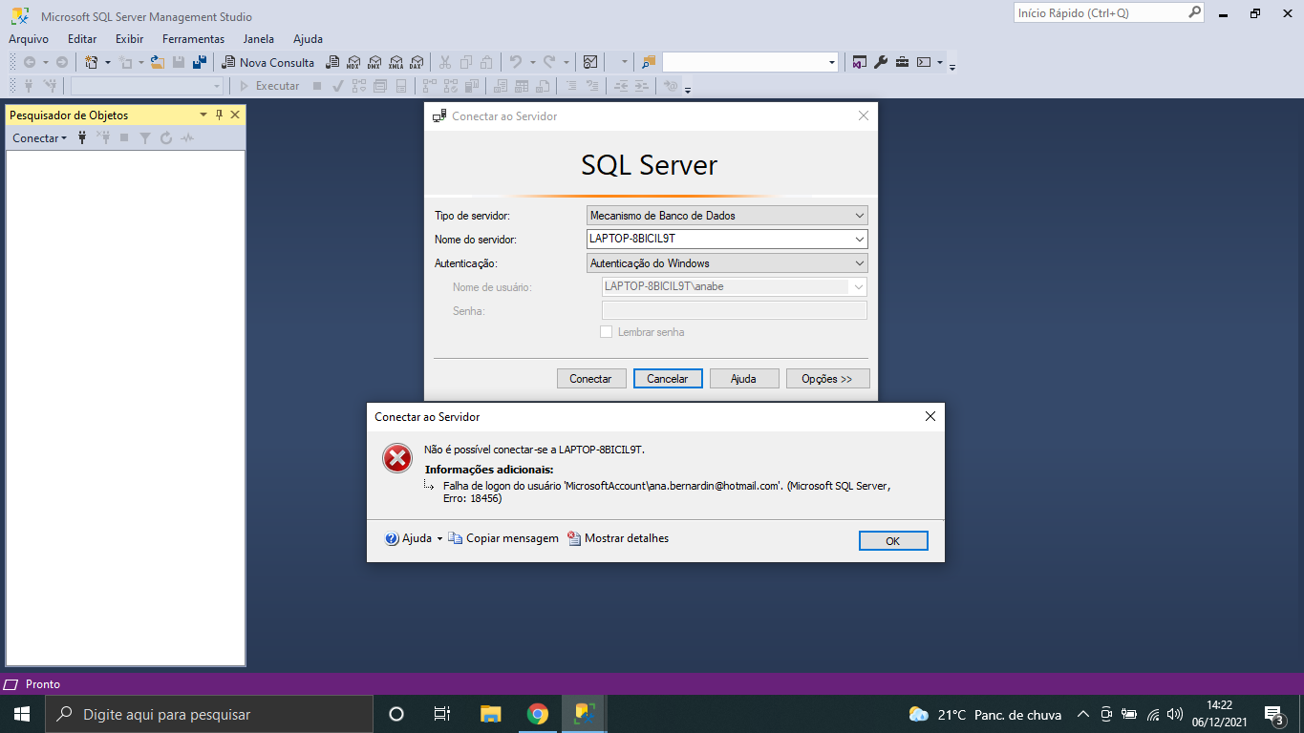
Task: Click the error message text mentioning Erro: 18456
Action: pos(667,492)
